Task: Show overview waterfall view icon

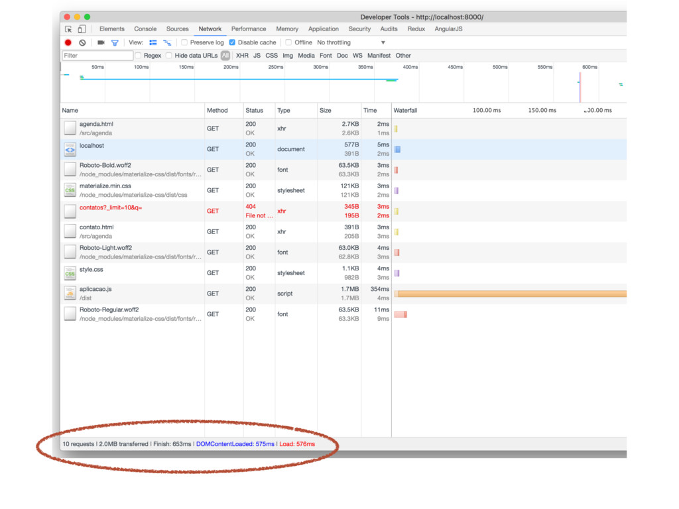Action: pyautogui.click(x=167, y=42)
